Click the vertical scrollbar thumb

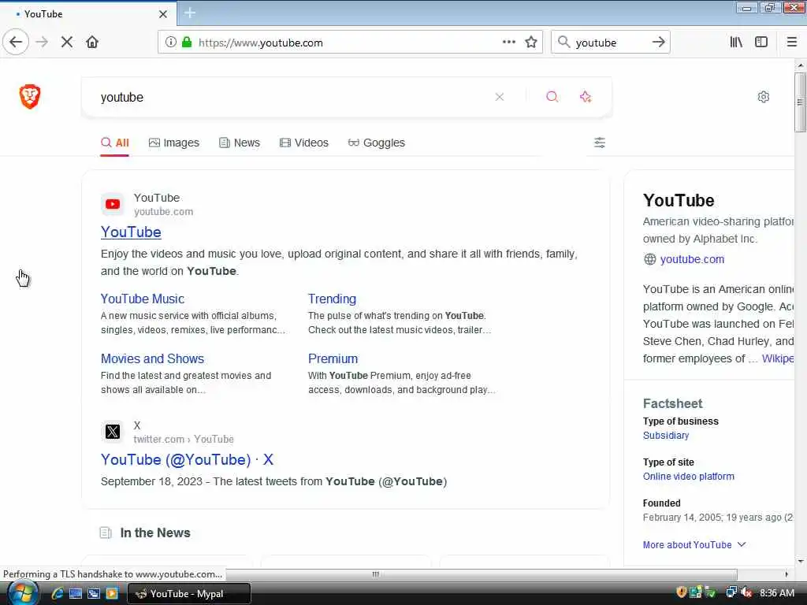pos(800,102)
